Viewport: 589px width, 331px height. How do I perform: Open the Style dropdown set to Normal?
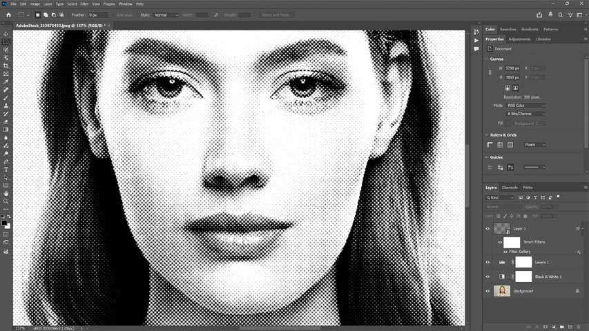[x=165, y=14]
